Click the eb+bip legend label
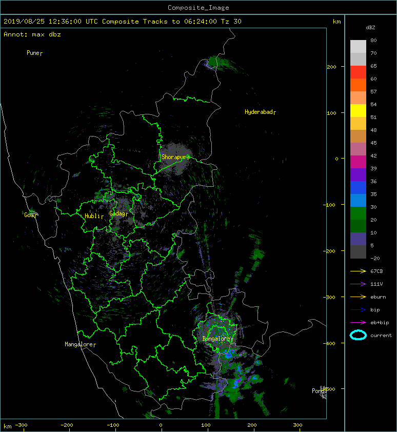Viewport: 397px width, 432px height. tap(380, 322)
